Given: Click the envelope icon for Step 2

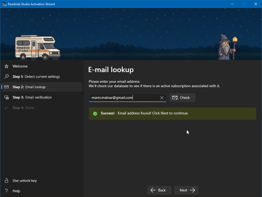Looking at the screenshot, I should 6,87.
